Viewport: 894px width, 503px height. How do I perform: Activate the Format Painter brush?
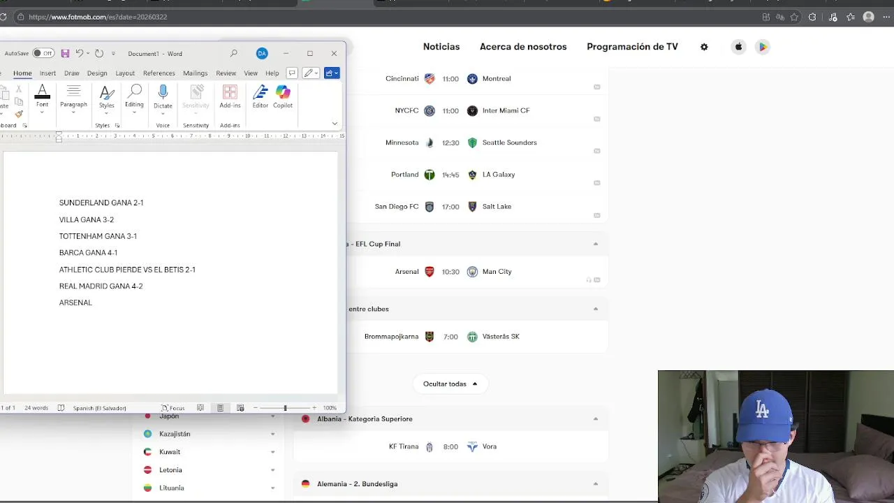(x=19, y=113)
